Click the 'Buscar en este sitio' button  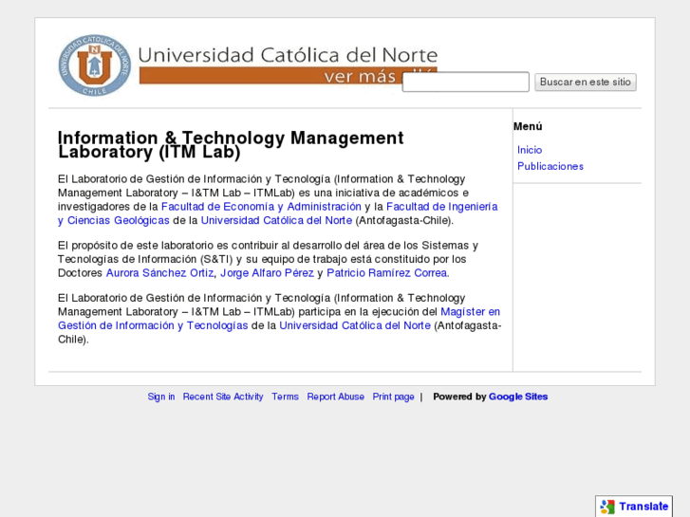tap(586, 83)
